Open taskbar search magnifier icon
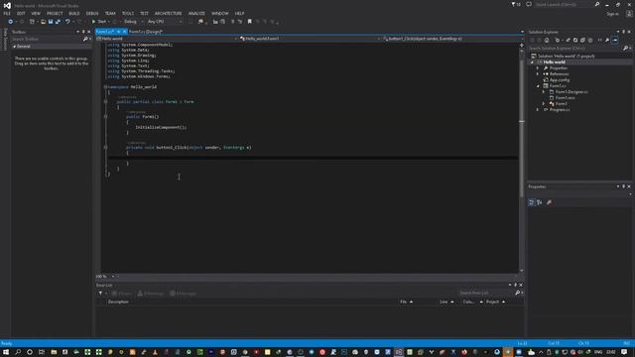 [x=18, y=352]
